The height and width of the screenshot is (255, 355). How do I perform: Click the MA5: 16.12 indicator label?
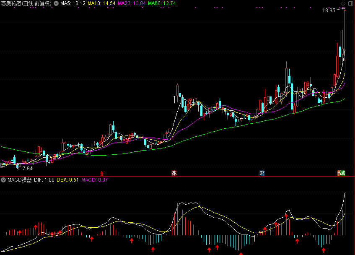click(73, 3)
